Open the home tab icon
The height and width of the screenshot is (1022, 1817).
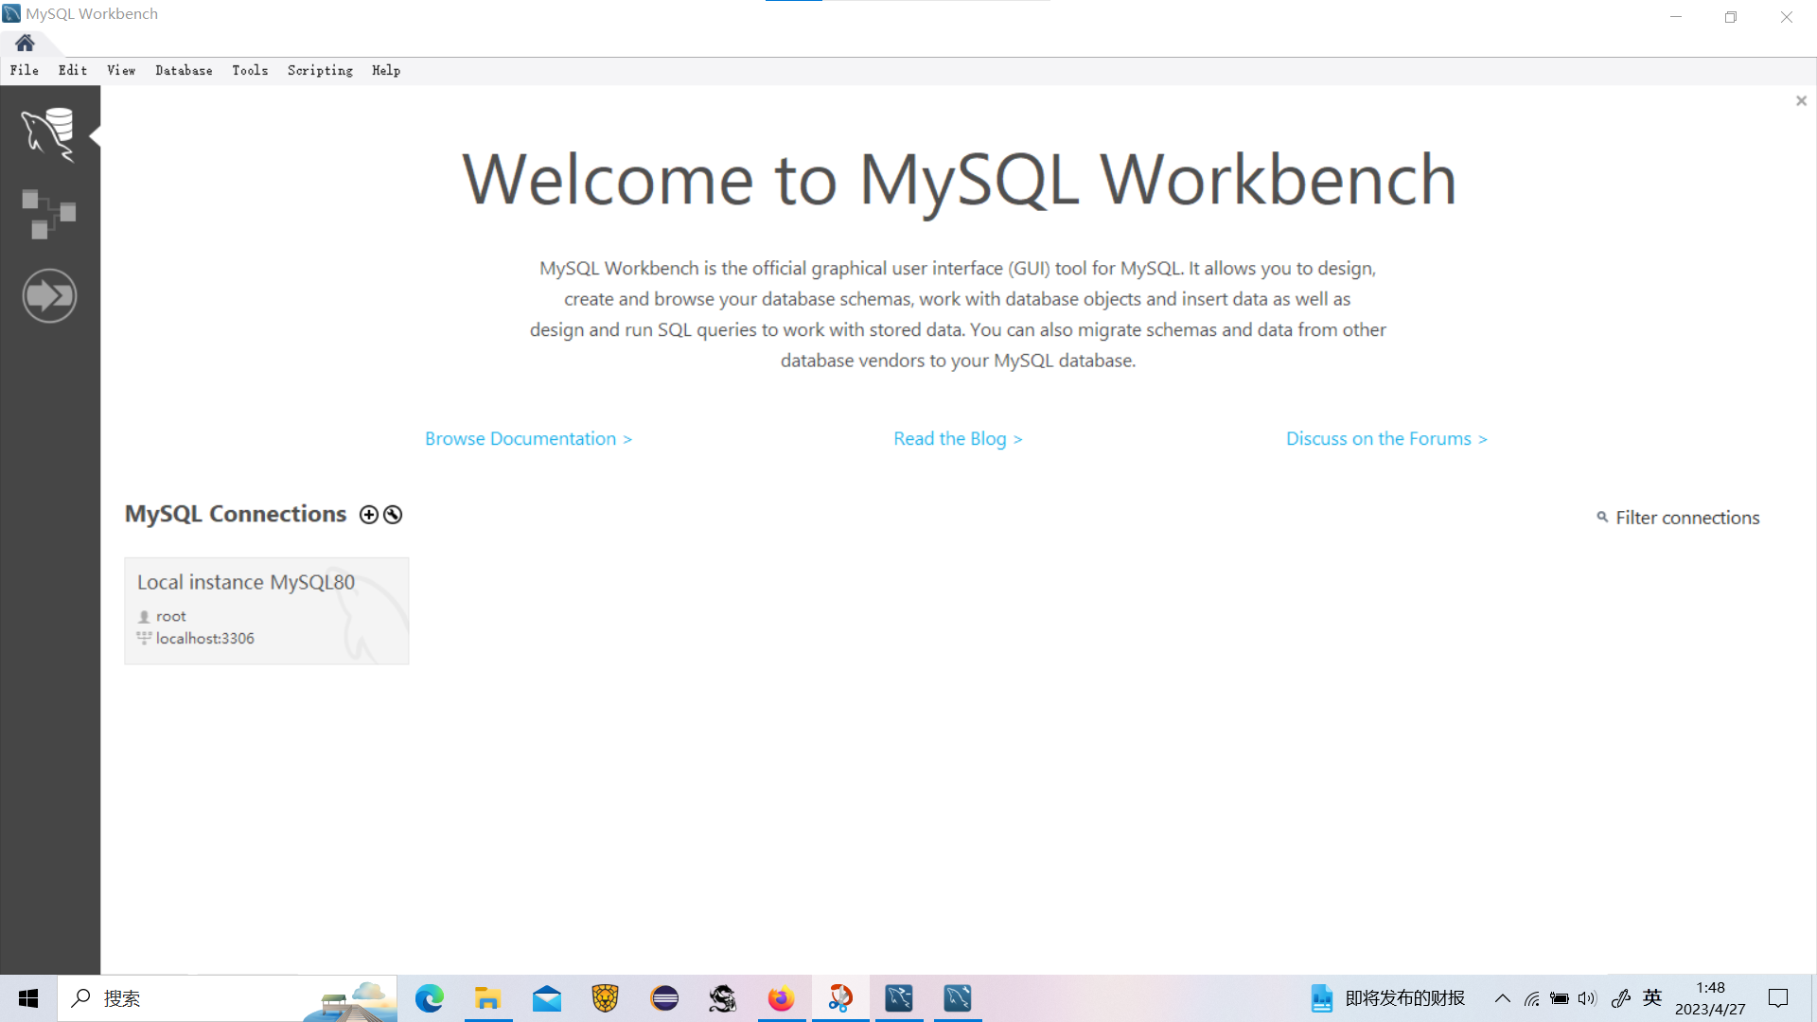tap(25, 43)
